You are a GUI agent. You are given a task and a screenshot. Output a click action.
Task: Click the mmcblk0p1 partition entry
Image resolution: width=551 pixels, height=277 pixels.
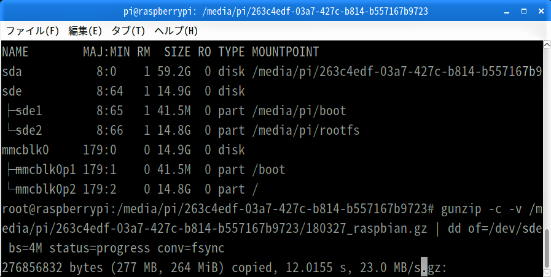click(45, 170)
